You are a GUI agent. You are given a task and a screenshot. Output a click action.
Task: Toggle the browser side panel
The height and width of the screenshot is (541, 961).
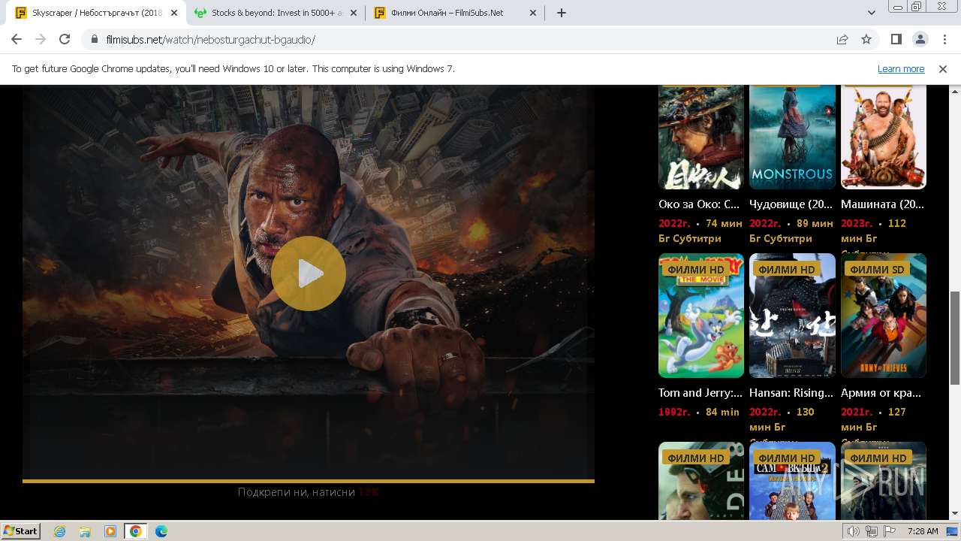[896, 39]
